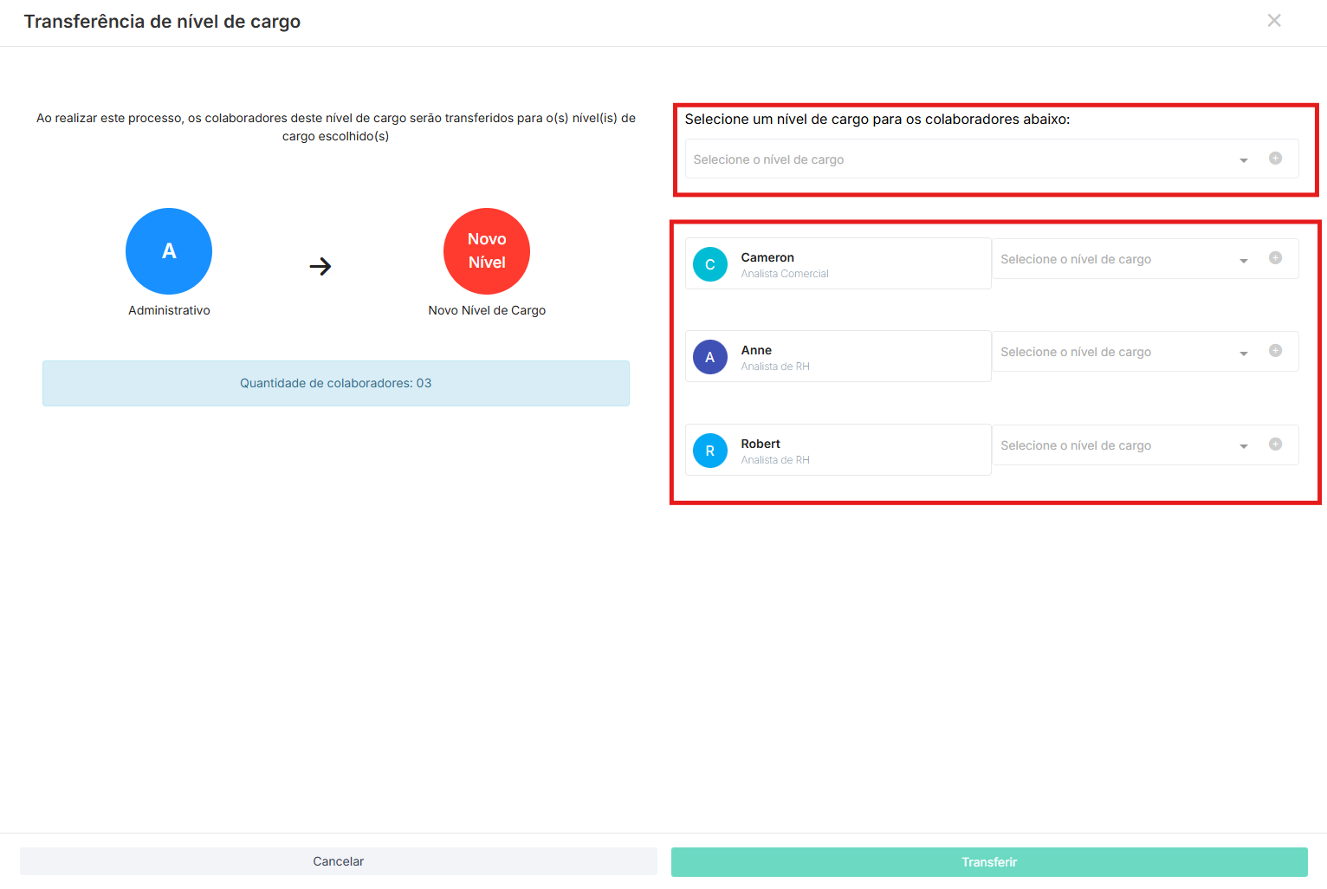Click the plus icon in Robert's row

pos(1275,444)
